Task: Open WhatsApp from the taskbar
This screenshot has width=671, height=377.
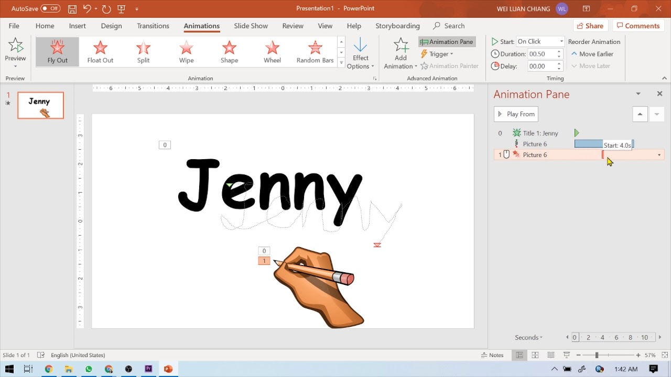Action: pyautogui.click(x=89, y=369)
